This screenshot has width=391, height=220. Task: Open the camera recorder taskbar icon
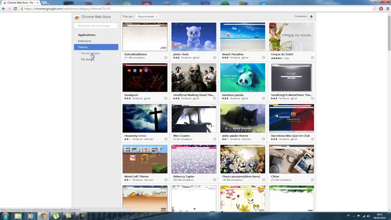click(81, 216)
